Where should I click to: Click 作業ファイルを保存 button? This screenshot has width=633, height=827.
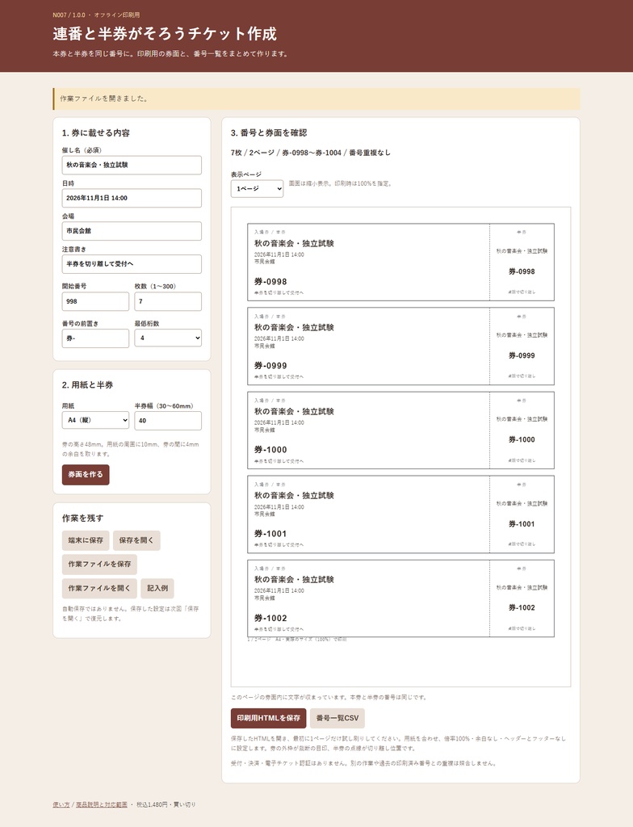(99, 565)
